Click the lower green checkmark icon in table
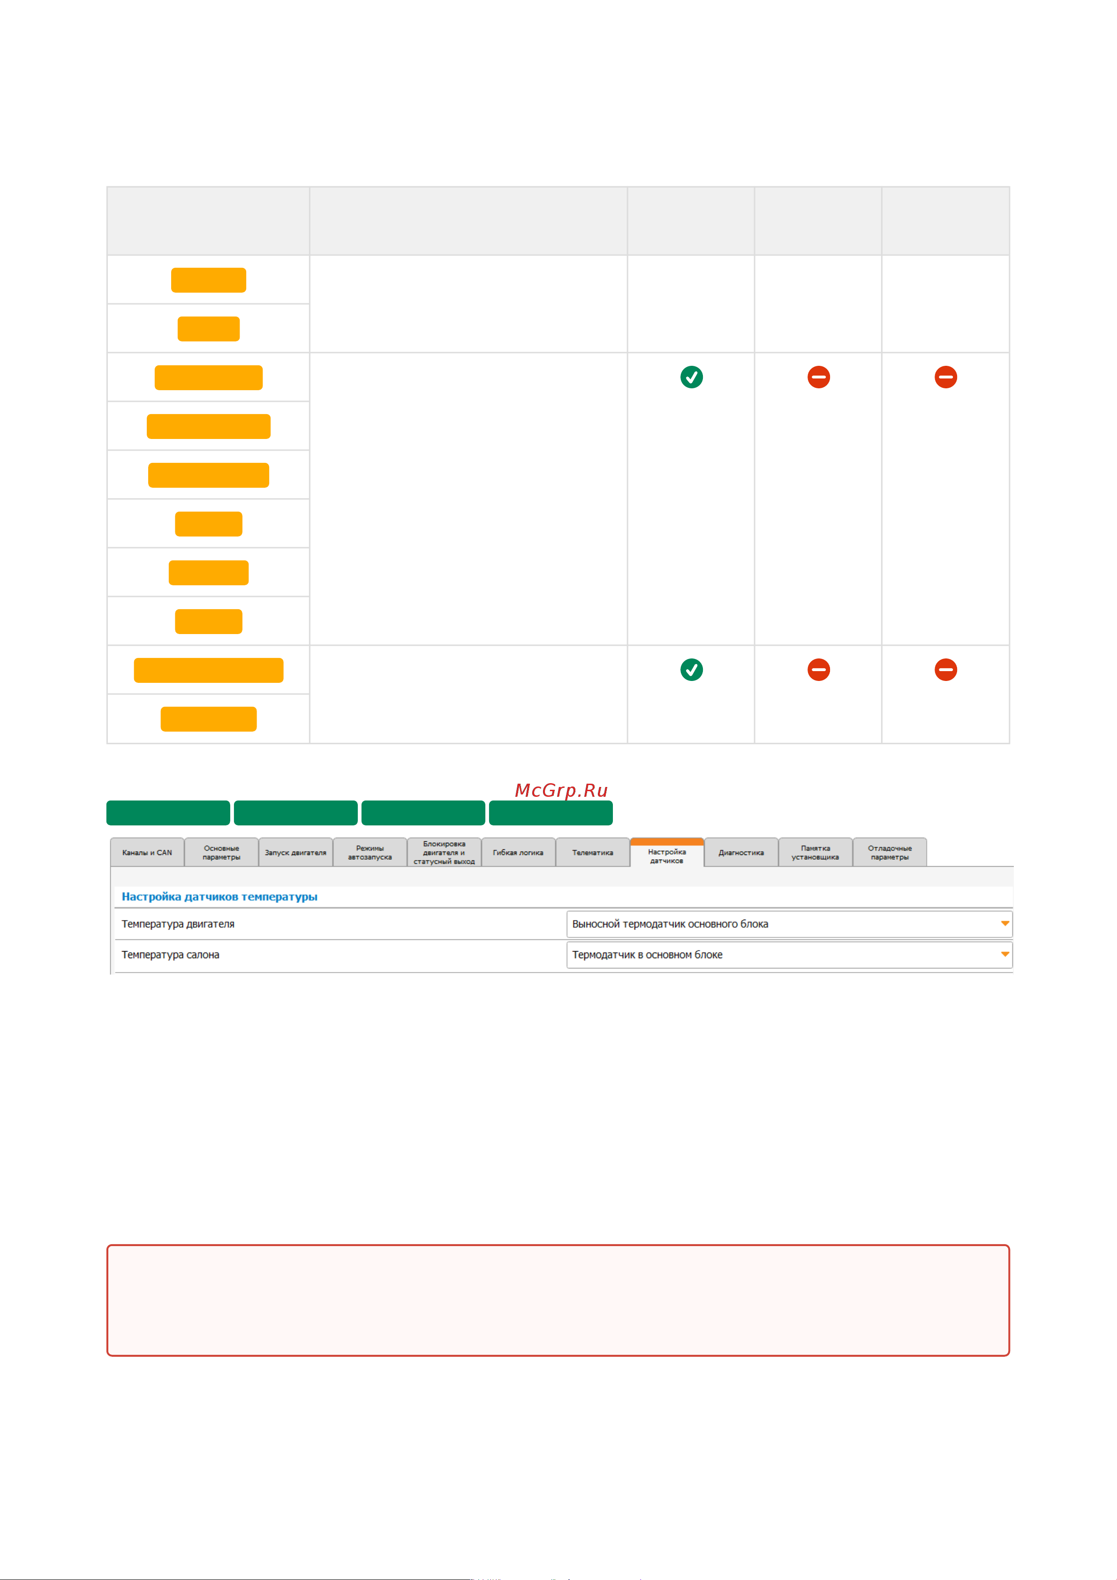1117x1580 pixels. coord(692,670)
